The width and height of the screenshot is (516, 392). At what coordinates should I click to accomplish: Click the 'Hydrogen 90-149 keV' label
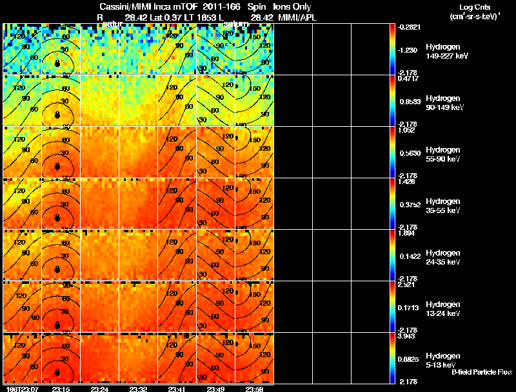tap(444, 103)
